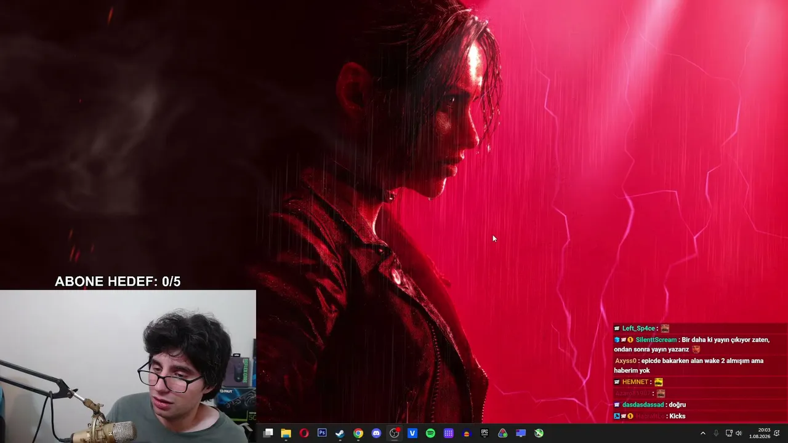Switch to Google Chrome
This screenshot has height=443, width=788.
358,433
